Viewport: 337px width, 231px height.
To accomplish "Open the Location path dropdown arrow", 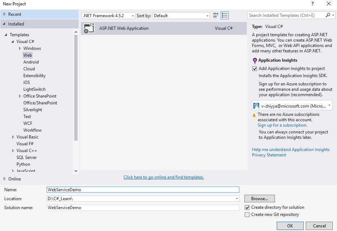I will 237,199.
